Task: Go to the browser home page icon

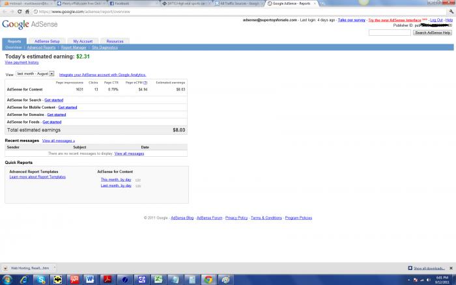Action: (x=27, y=12)
